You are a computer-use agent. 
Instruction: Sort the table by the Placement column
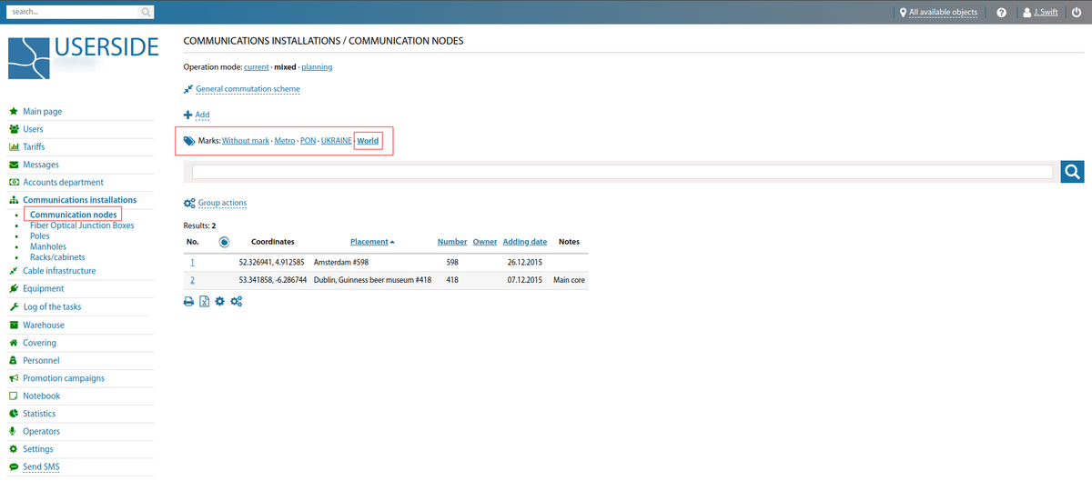point(369,242)
